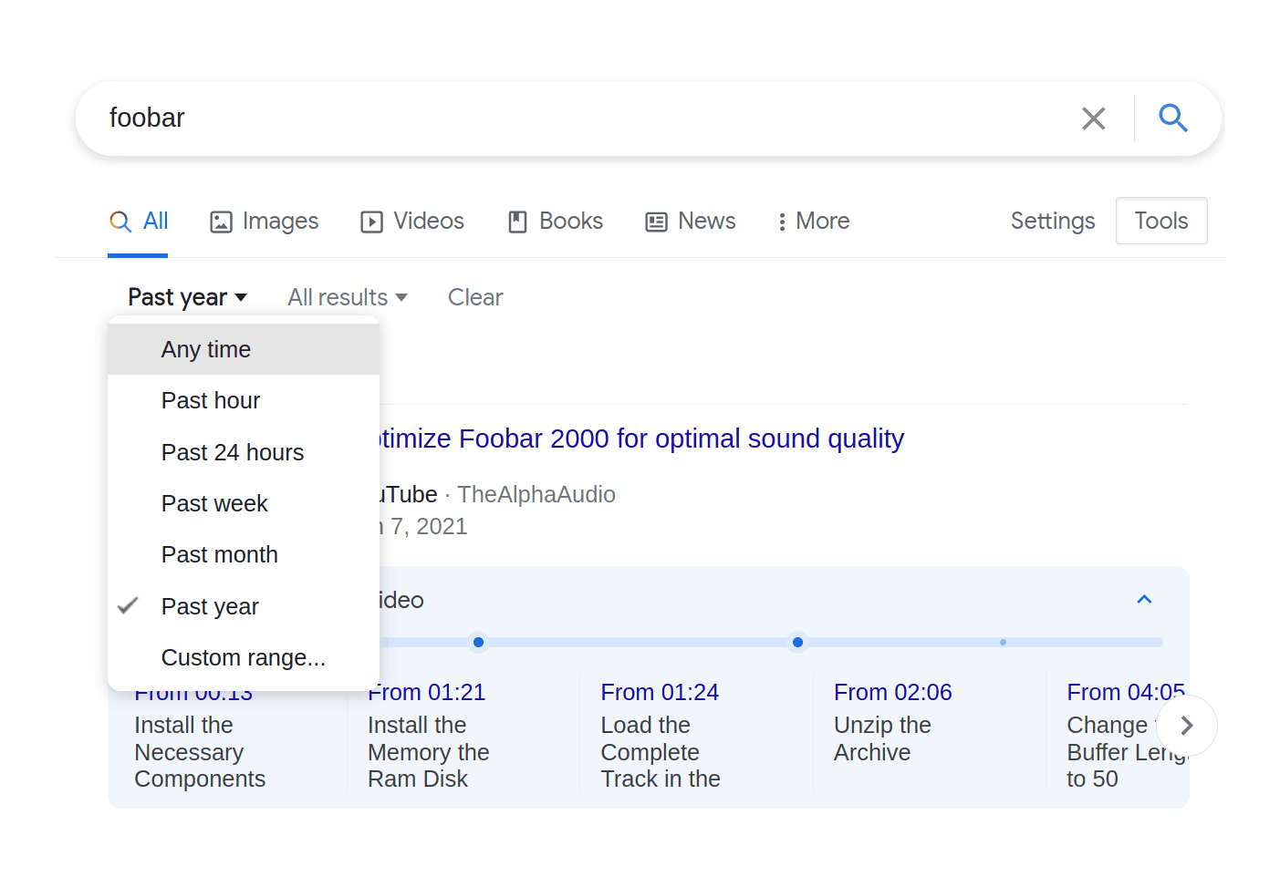1280x877 pixels.
Task: Open the All results dropdown
Action: (347, 296)
